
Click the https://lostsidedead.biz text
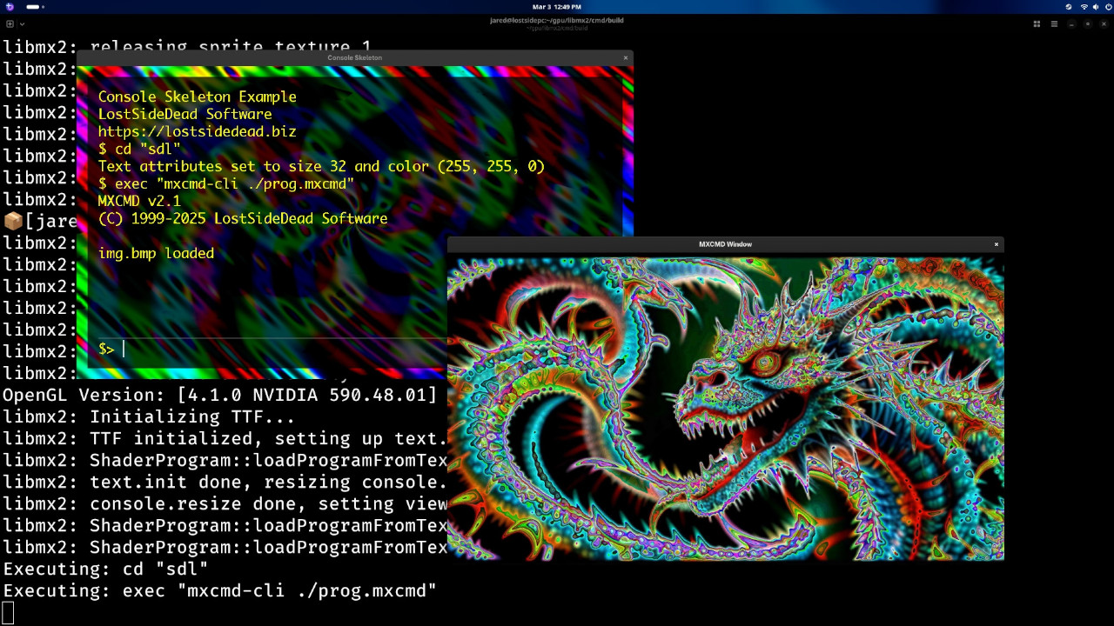pos(197,132)
